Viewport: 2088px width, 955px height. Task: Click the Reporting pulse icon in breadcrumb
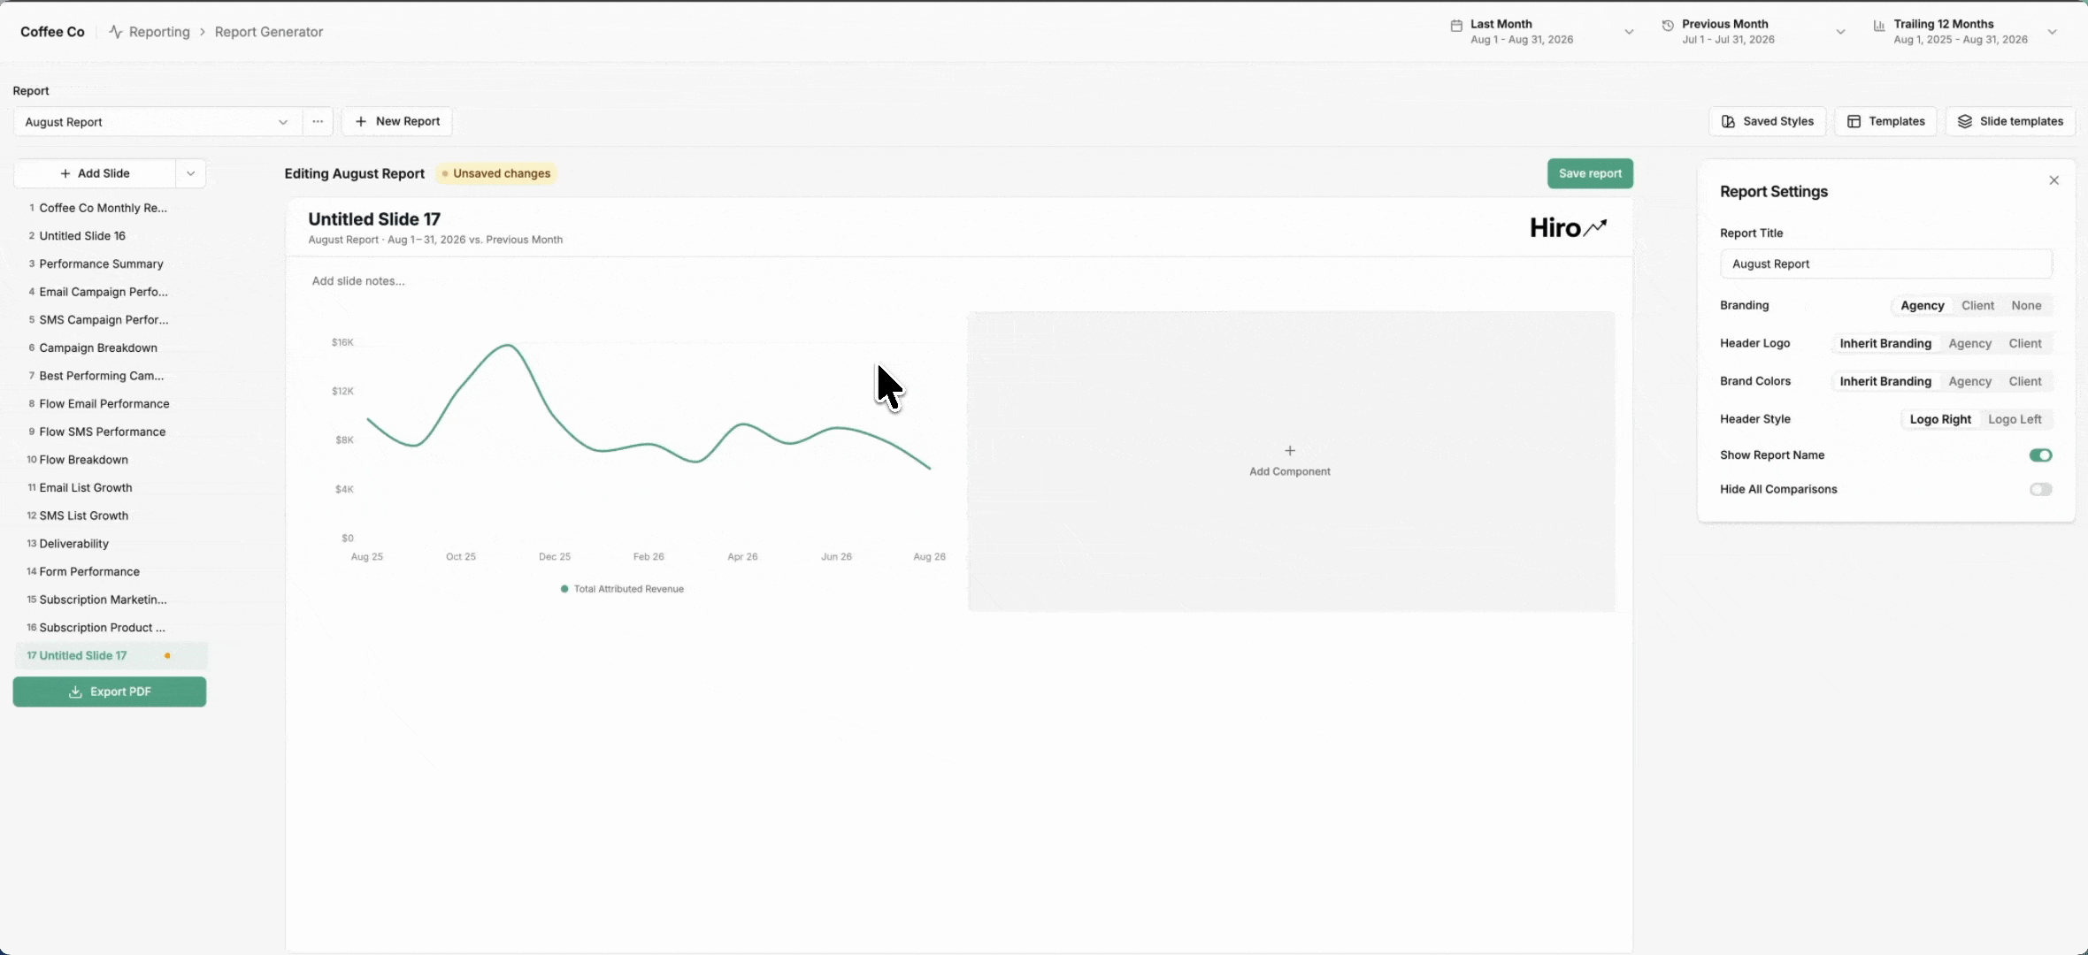coord(115,32)
